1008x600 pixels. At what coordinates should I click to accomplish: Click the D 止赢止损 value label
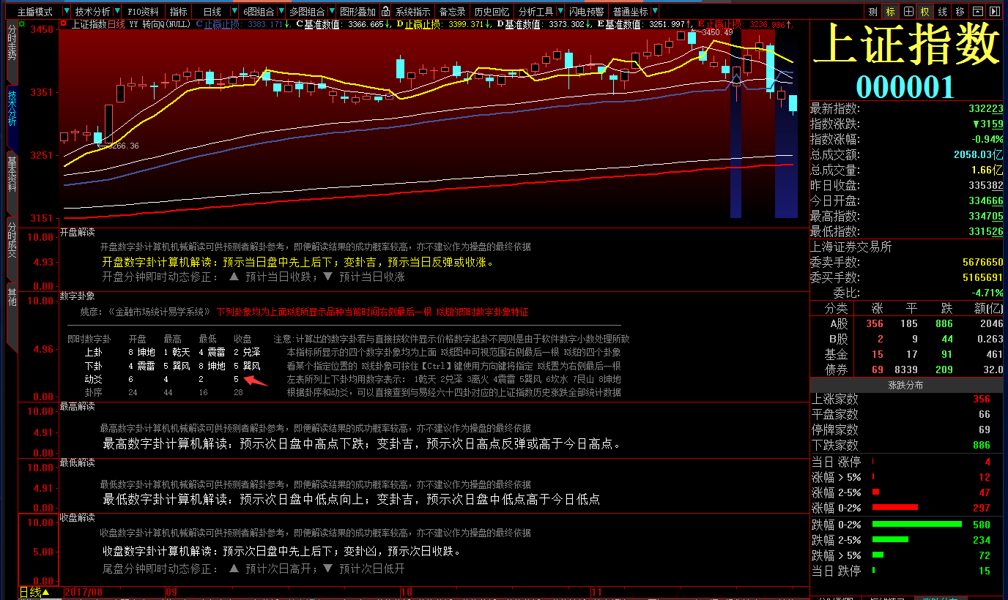pos(442,24)
